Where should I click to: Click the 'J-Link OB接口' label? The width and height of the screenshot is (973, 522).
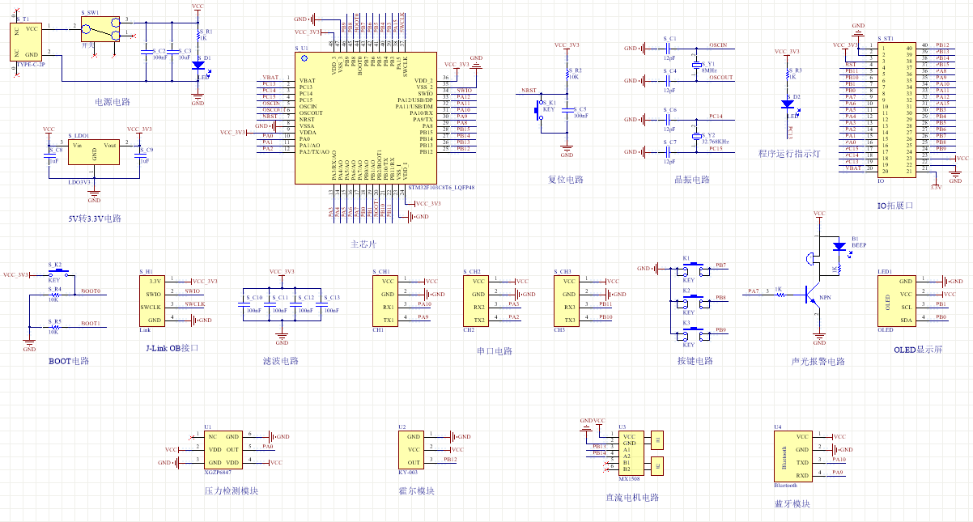pos(171,348)
